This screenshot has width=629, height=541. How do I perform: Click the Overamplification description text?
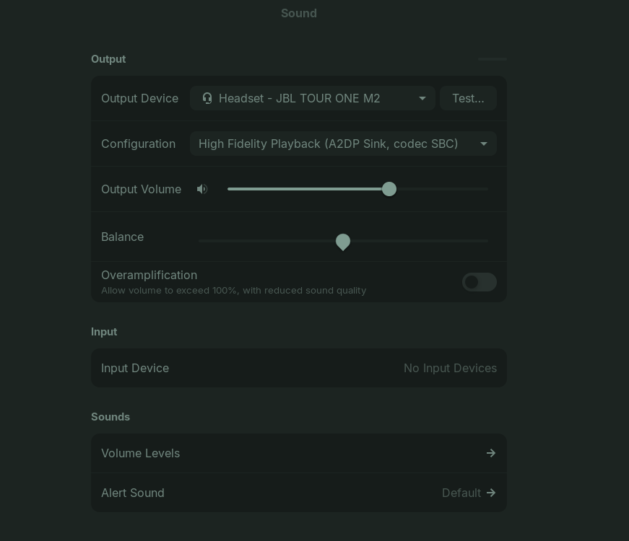point(233,290)
